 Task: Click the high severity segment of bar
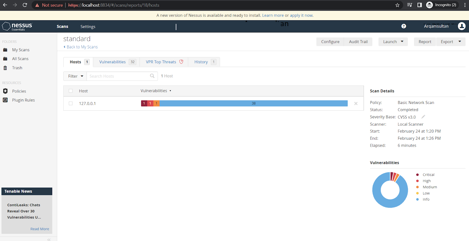click(x=150, y=103)
